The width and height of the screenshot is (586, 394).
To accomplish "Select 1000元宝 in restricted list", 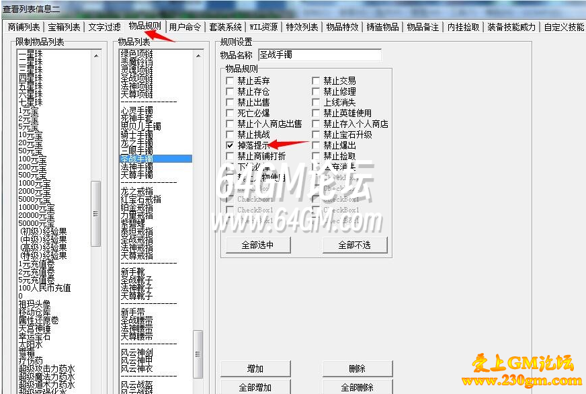I will coord(34,183).
